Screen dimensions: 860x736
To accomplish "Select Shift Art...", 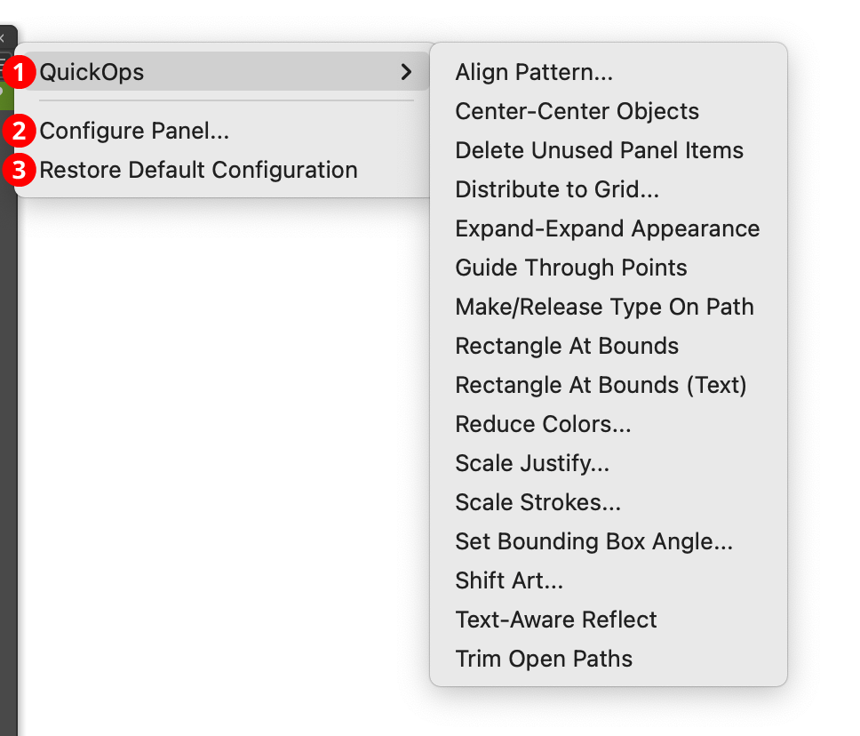I will click(x=509, y=580).
